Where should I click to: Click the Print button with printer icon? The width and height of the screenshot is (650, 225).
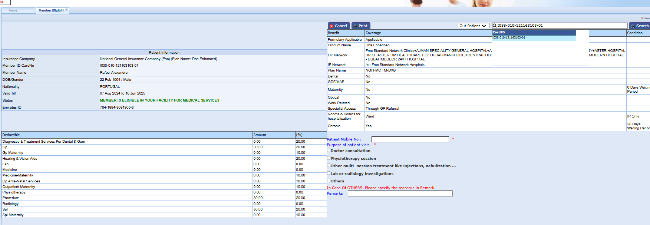point(360,26)
